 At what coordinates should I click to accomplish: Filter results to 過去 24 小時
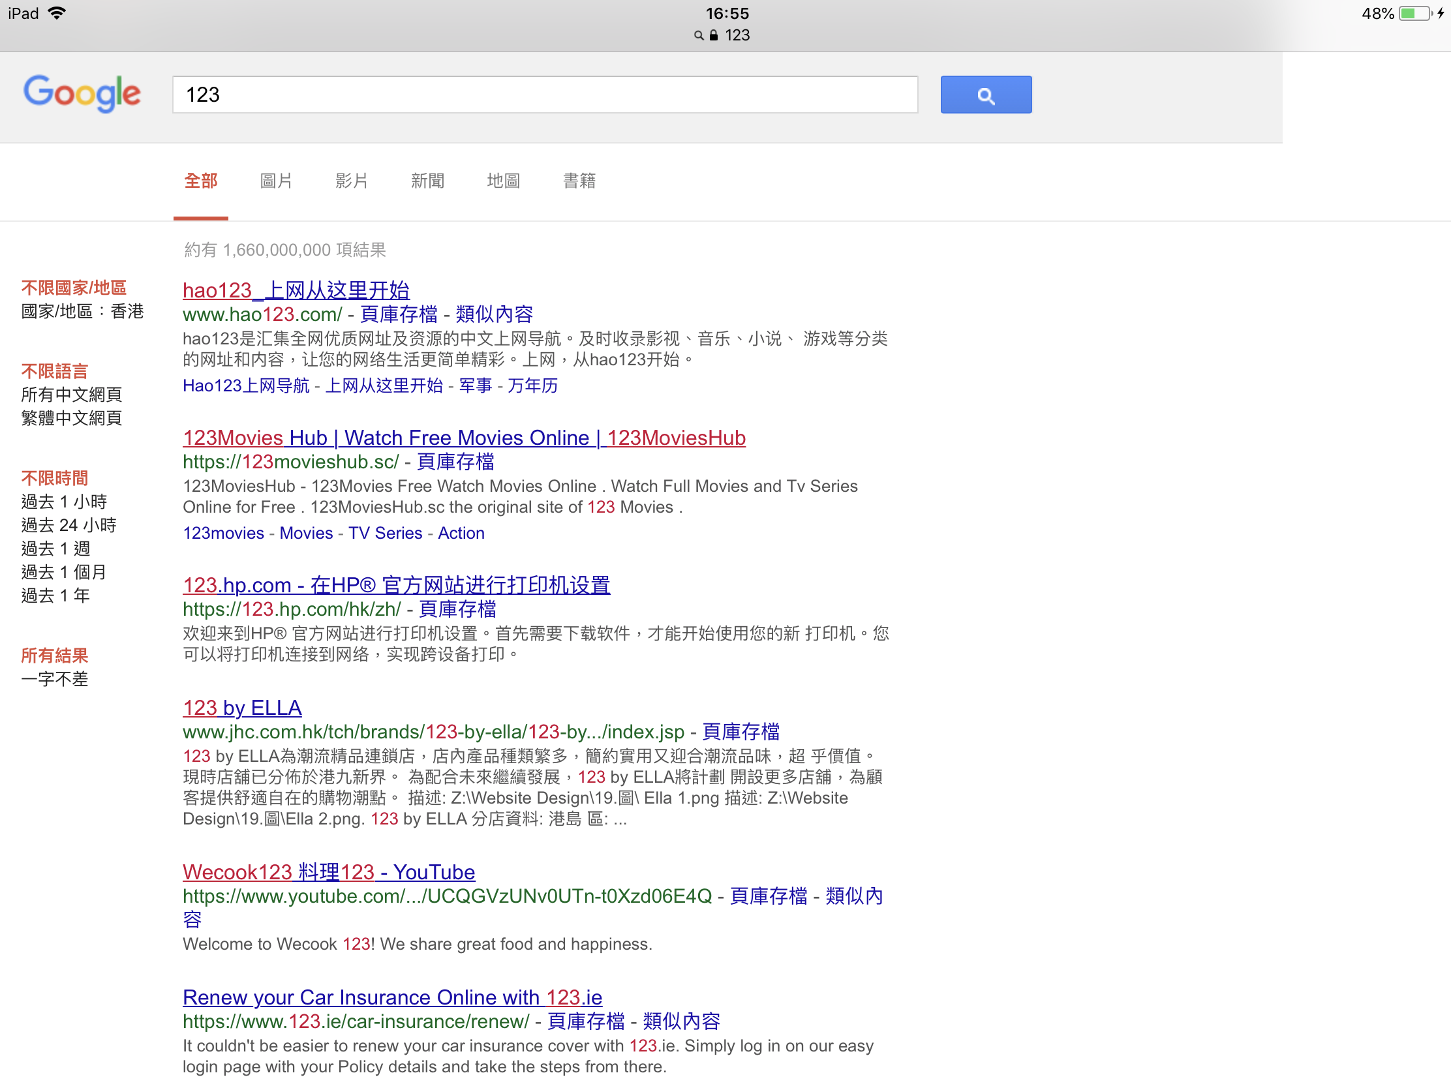(x=69, y=525)
